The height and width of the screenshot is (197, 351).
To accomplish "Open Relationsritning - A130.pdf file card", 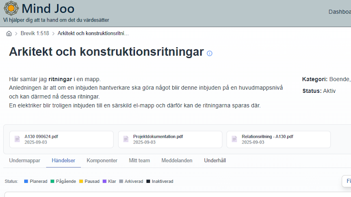I will pos(278,139).
